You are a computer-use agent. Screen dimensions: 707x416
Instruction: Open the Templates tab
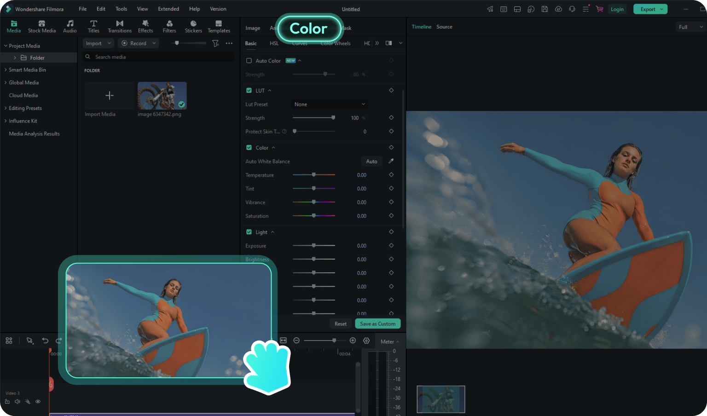pos(219,27)
